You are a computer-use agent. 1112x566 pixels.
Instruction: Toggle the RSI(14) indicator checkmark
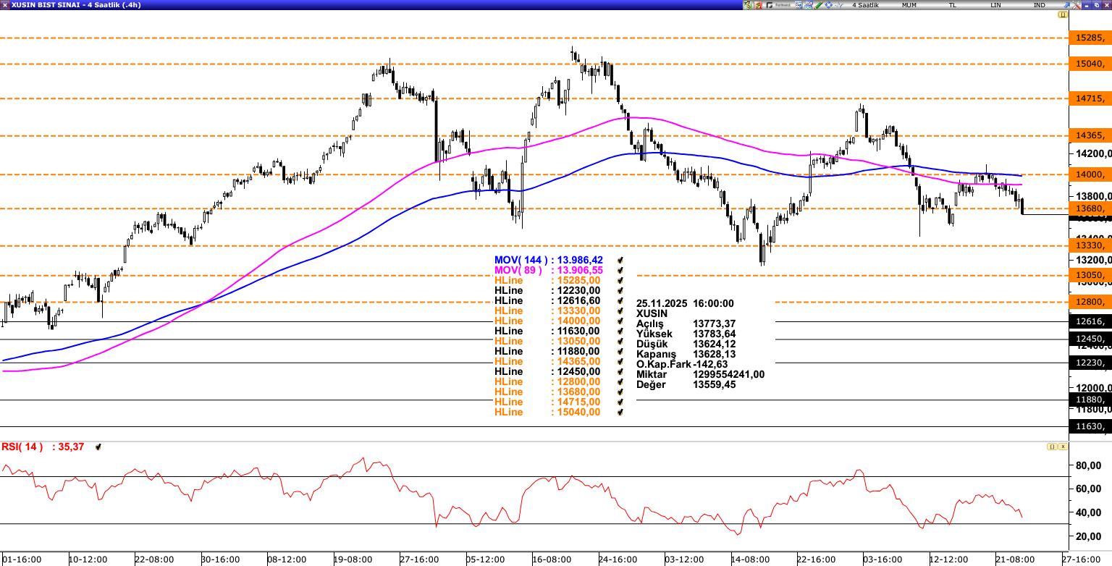pos(98,447)
